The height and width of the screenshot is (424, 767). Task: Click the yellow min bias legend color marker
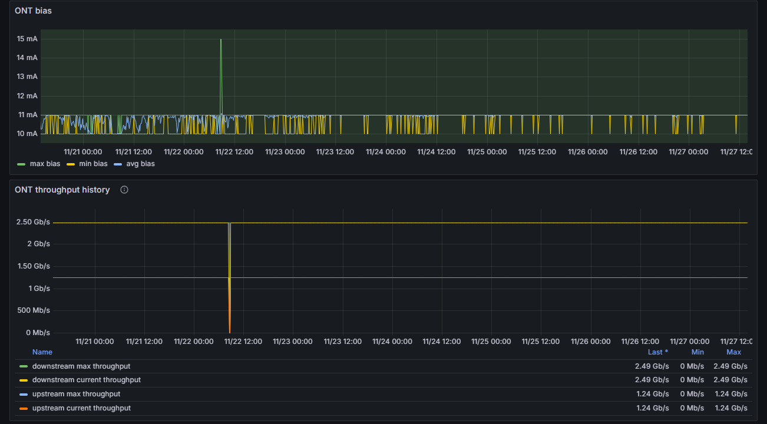71,164
